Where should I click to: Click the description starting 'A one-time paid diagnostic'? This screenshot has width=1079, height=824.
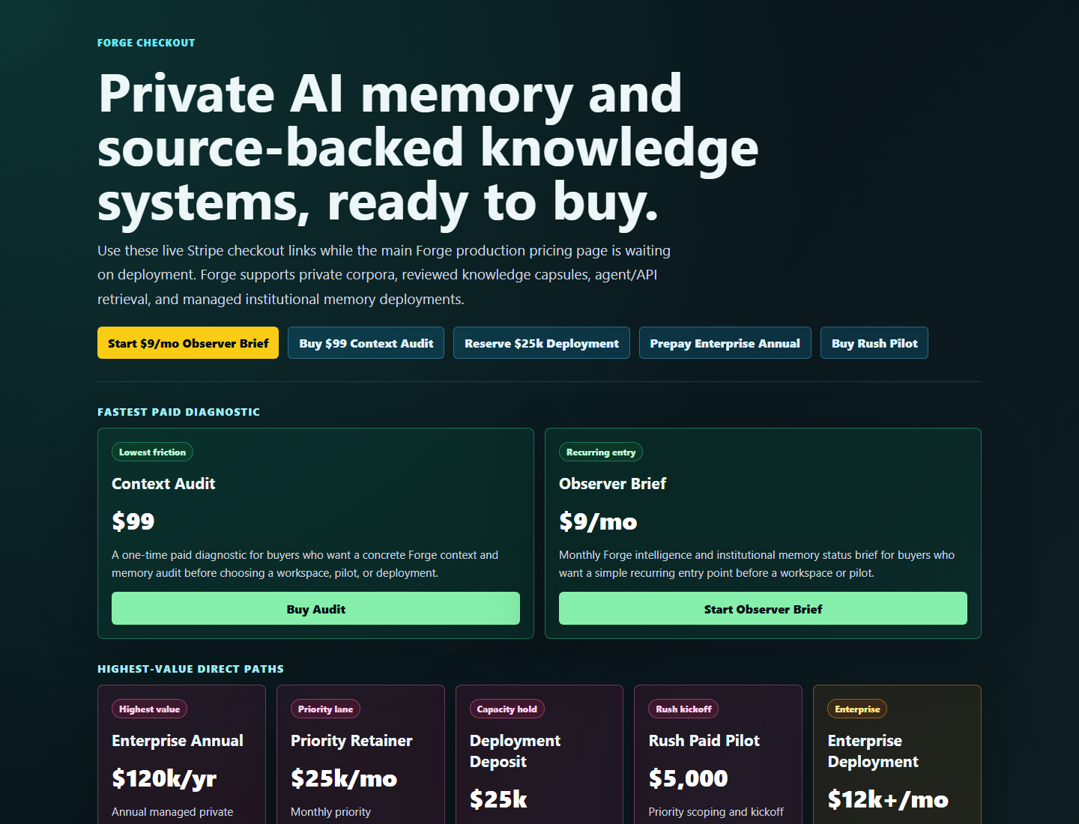tap(305, 564)
